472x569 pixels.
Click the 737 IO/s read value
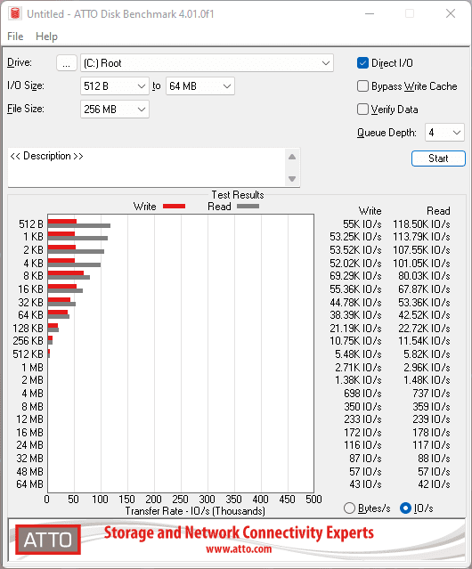431,394
